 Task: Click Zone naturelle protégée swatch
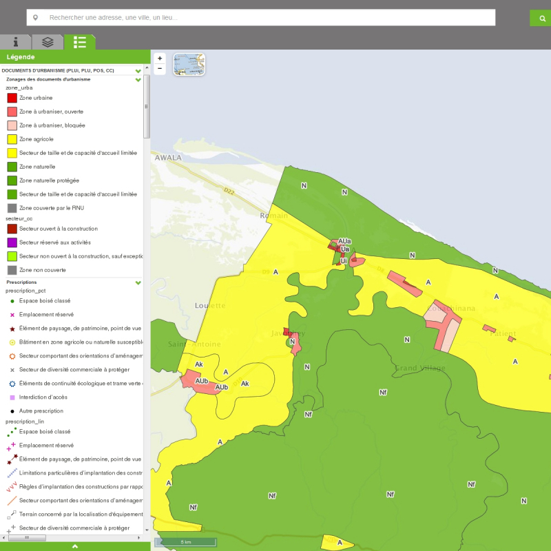12,180
